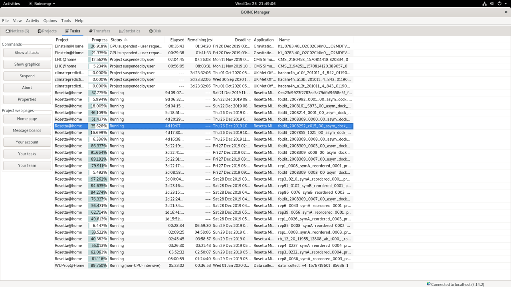The width and height of the screenshot is (511, 287).
Task: Click the Projects tab gear icon
Action: pos(40,31)
